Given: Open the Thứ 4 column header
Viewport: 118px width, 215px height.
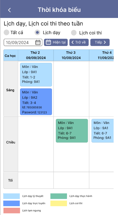Looking at the screenshot, I should coord(101,55).
